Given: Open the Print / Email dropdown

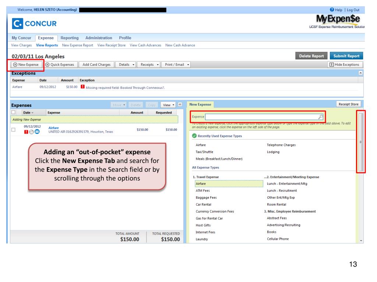Looking at the screenshot, I should pos(176,65).
